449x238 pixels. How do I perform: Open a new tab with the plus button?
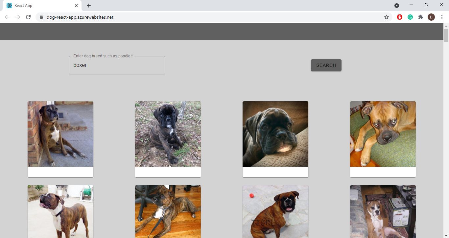click(89, 6)
